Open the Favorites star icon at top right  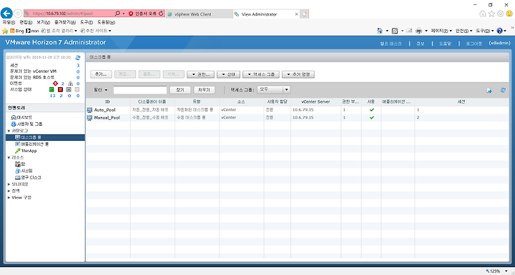[x=491, y=14]
